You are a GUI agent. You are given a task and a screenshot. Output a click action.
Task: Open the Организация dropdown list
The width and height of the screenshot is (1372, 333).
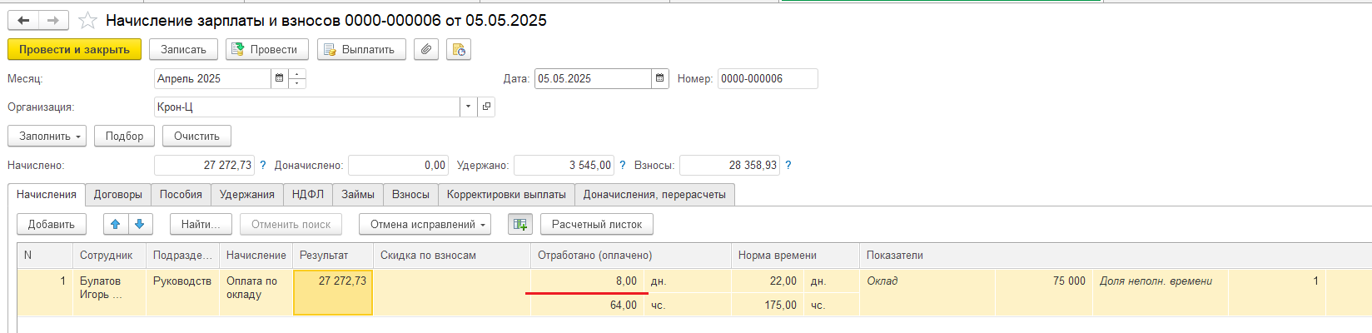468,107
